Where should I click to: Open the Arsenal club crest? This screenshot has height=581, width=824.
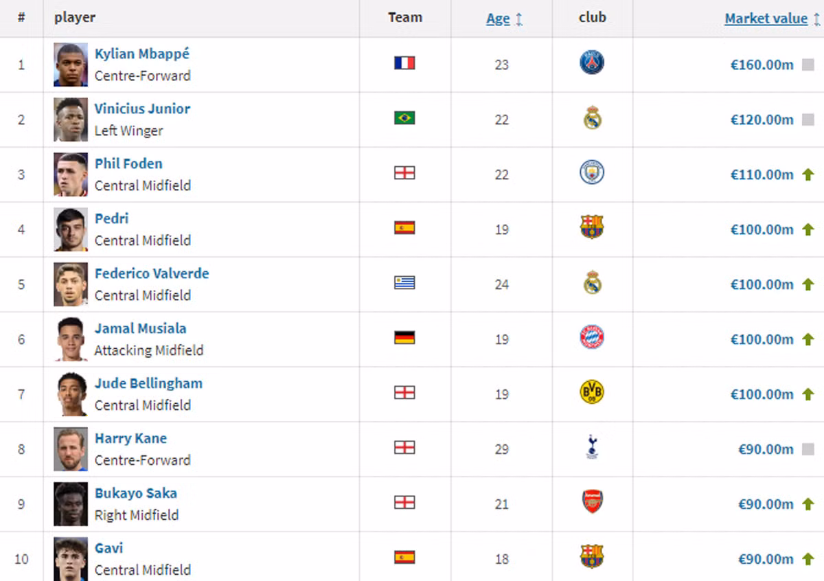tap(592, 502)
